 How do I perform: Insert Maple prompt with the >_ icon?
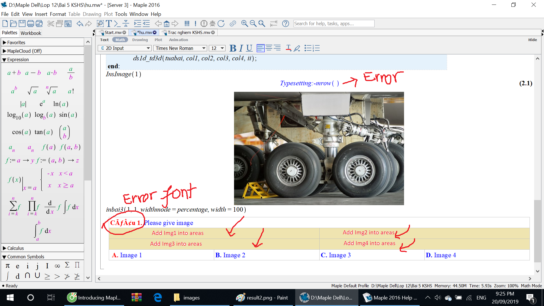117,24
